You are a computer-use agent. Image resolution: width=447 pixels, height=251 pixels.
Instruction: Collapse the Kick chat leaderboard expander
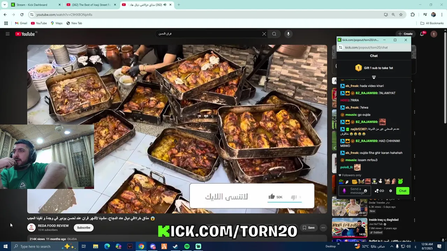[374, 77]
